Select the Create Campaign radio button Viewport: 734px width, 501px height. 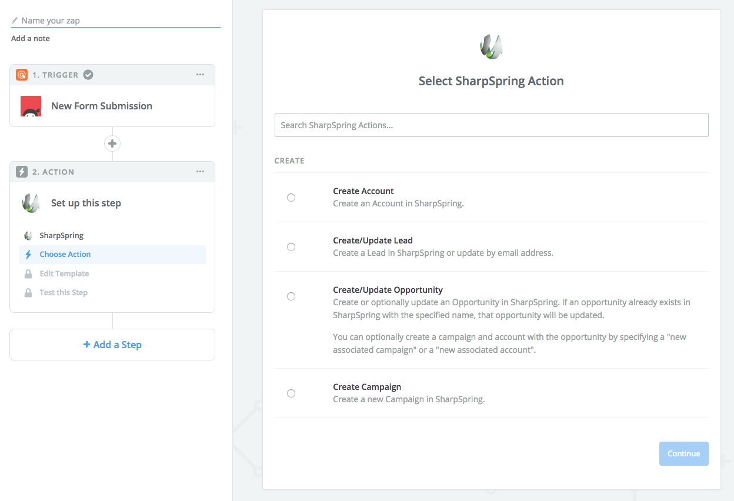(291, 393)
